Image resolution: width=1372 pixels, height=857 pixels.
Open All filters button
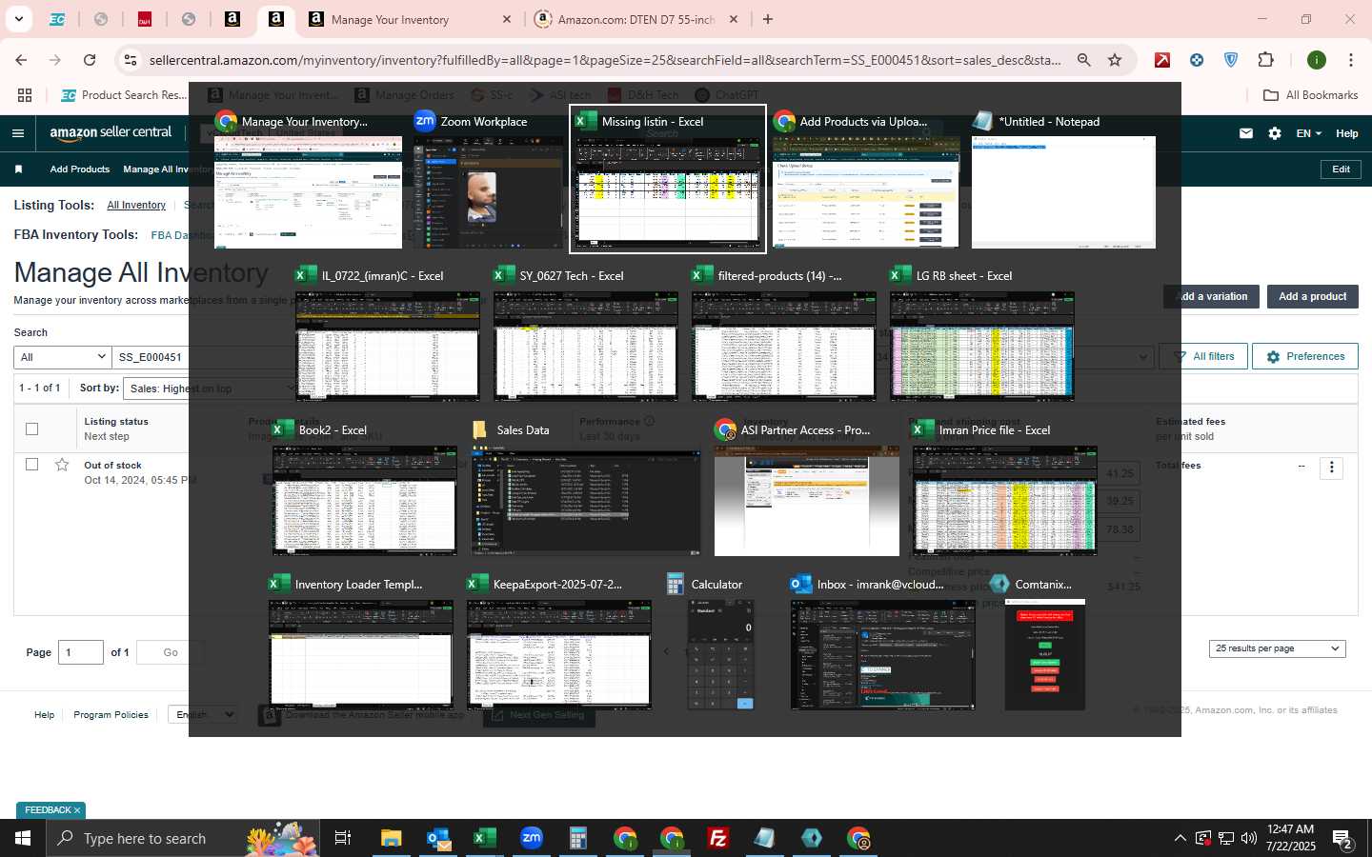[x=1202, y=357]
